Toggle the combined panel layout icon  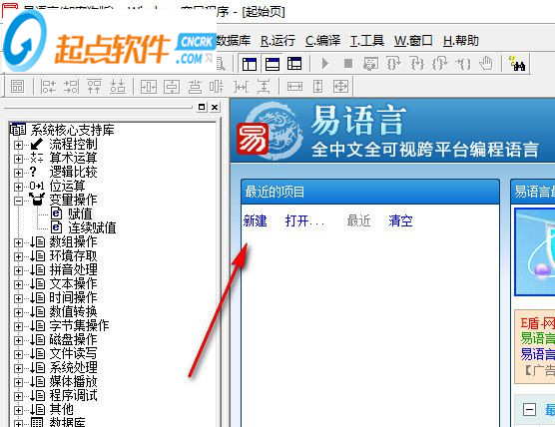tap(294, 64)
